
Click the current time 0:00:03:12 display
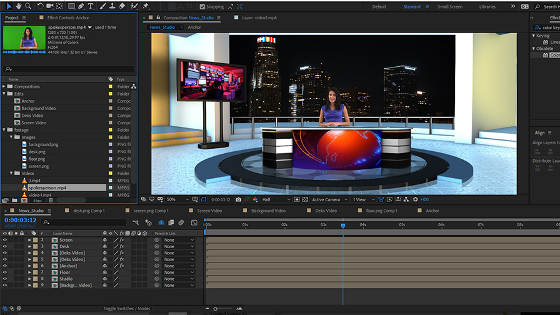[21, 220]
